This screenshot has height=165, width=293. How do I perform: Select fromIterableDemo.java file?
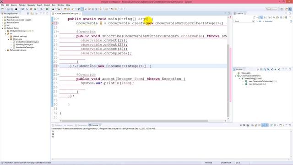pyautogui.click(x=25, y=47)
